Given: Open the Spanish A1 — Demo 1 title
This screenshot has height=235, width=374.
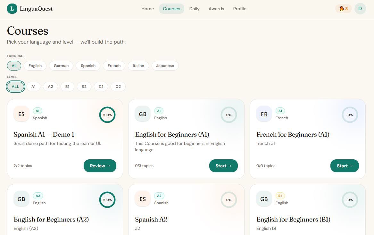Looking at the screenshot, I should click(x=44, y=135).
